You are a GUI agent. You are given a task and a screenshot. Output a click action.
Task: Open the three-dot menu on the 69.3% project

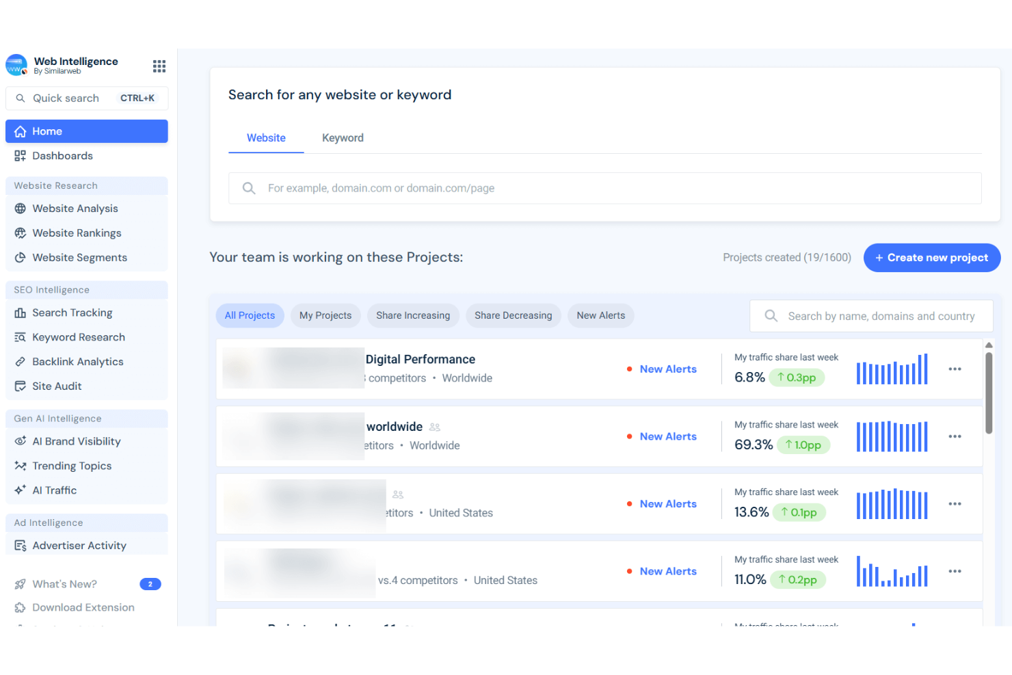coord(955,436)
